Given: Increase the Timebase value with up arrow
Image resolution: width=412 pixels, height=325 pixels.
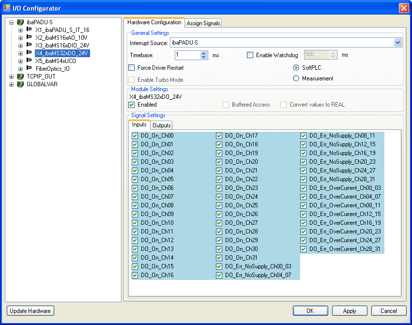Looking at the screenshot, I should click(204, 53).
